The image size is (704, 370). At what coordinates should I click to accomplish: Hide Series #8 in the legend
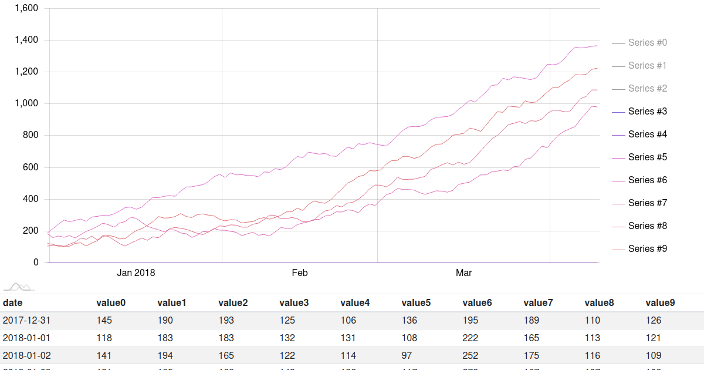click(x=645, y=226)
